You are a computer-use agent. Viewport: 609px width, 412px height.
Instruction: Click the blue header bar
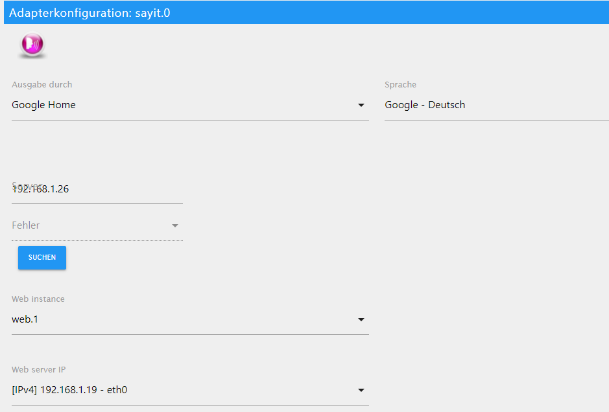389,12
